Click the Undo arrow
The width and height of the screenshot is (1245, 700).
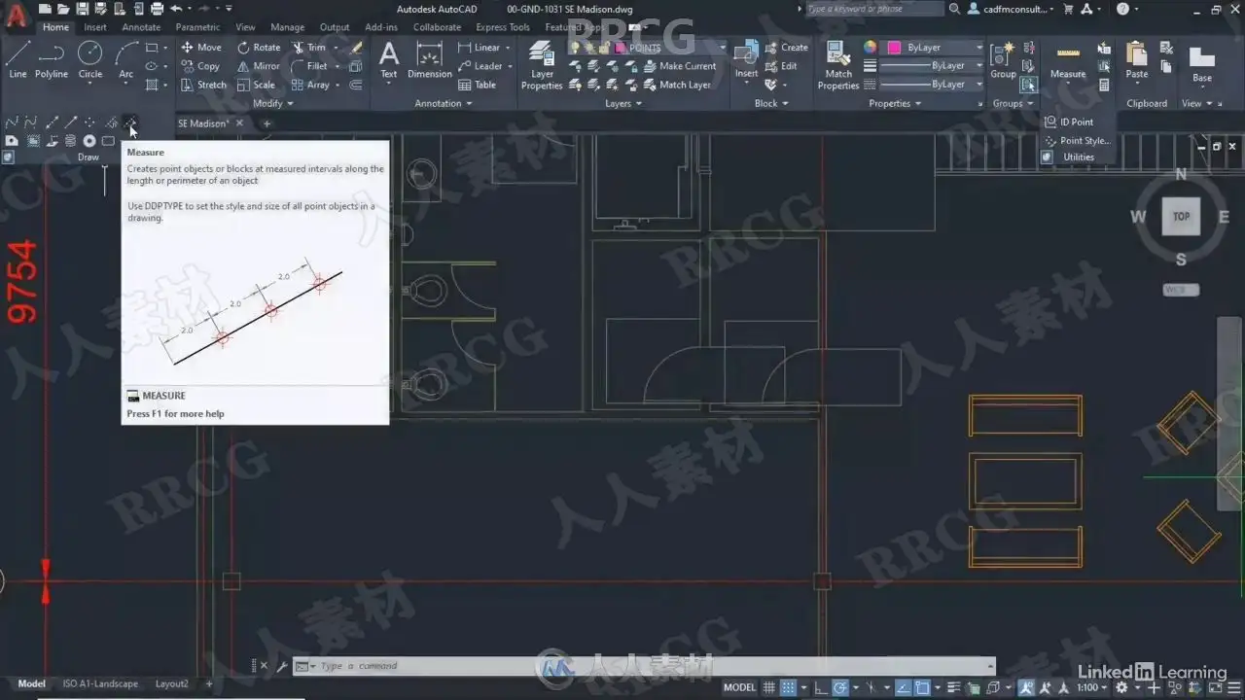[176, 9]
